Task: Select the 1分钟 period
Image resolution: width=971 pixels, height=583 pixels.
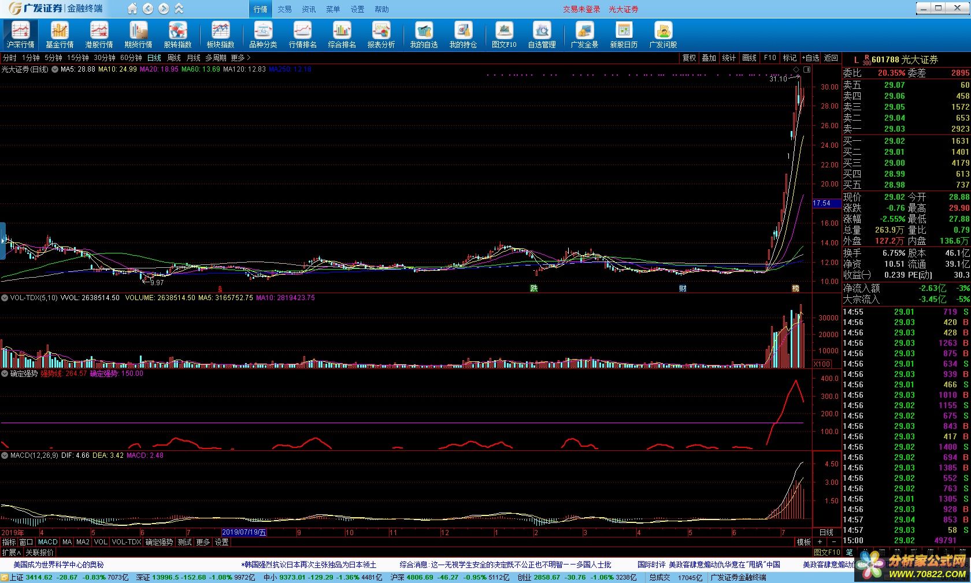Action: tap(31, 58)
